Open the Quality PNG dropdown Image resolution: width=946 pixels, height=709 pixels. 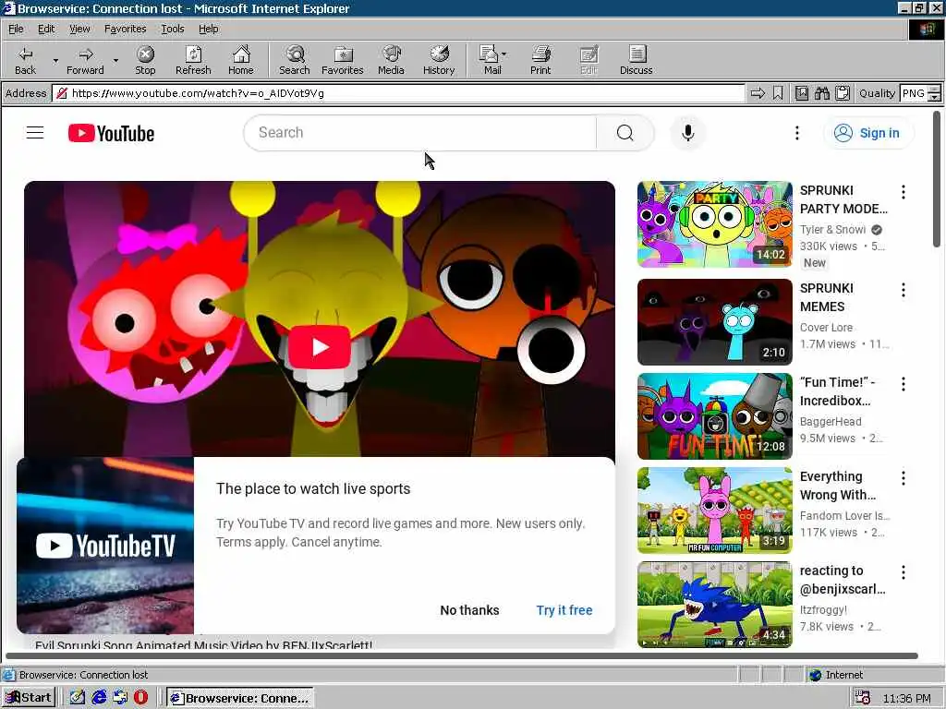[935, 93]
